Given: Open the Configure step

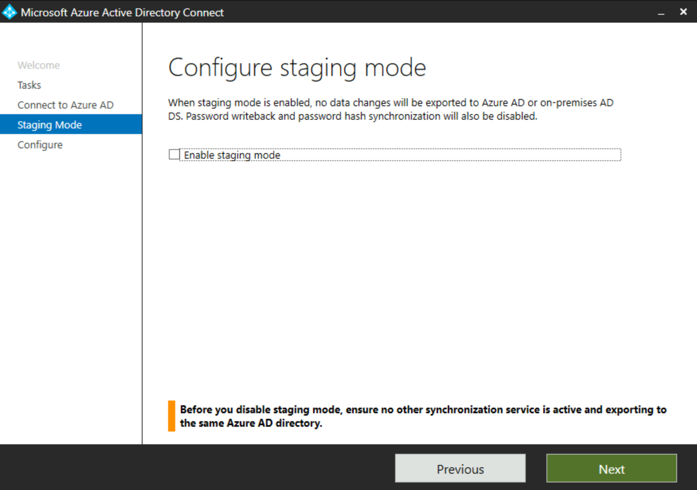Looking at the screenshot, I should click(x=40, y=144).
